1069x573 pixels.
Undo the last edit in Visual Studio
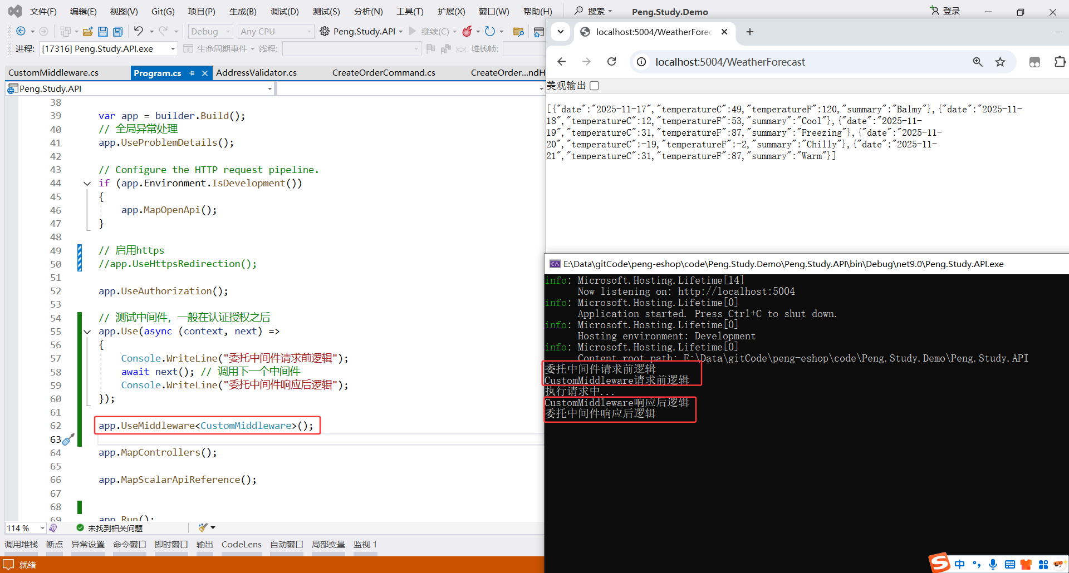click(x=138, y=31)
